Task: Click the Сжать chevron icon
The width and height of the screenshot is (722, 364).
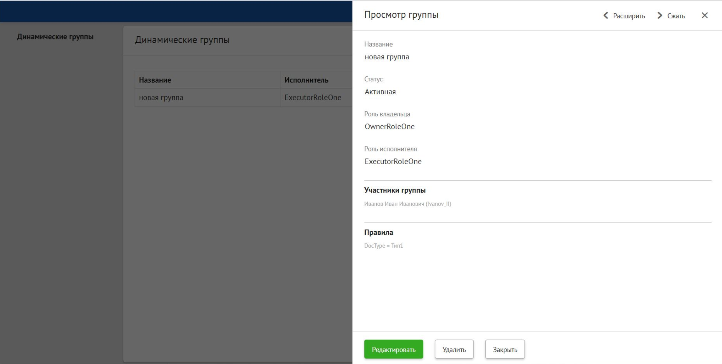Action: click(660, 16)
